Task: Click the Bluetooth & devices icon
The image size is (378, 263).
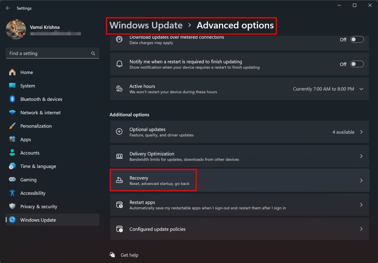Action: coord(12,99)
